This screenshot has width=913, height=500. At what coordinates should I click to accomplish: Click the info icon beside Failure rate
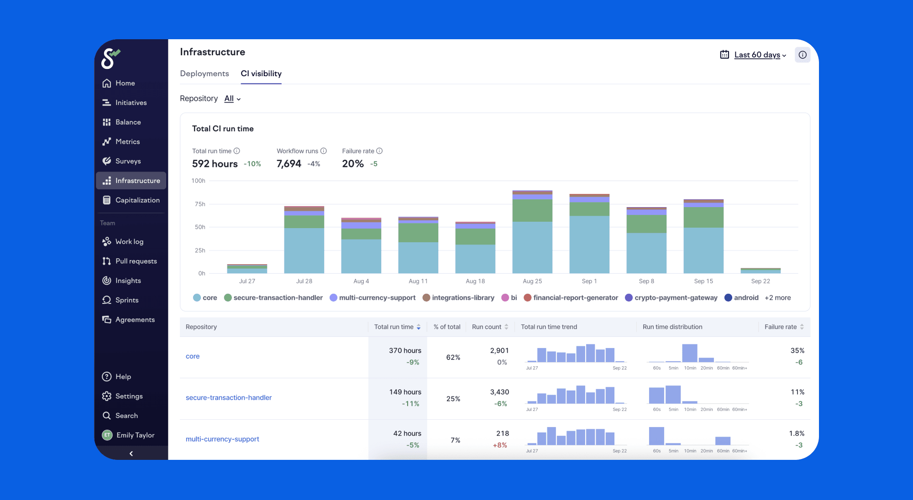click(x=379, y=151)
